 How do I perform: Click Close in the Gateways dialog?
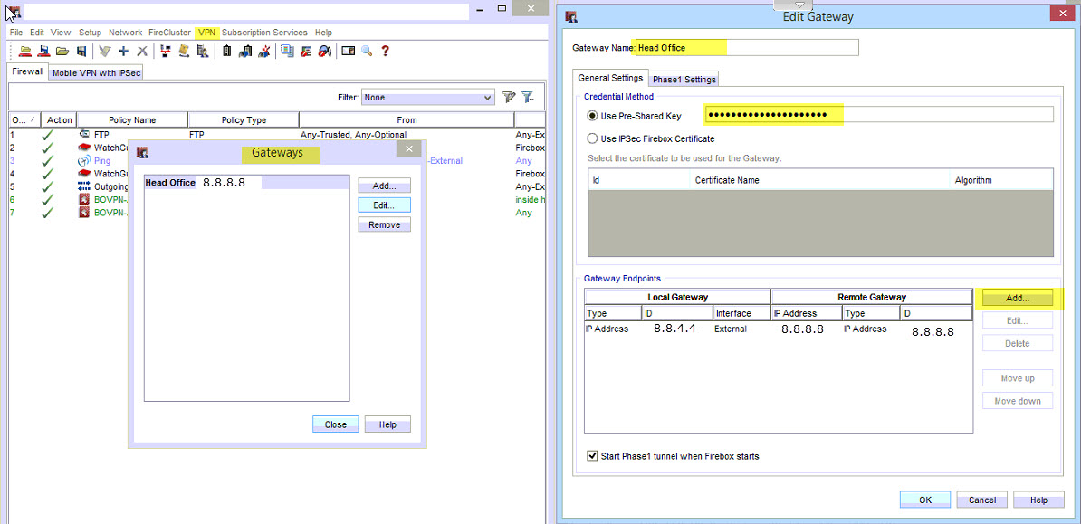coord(335,424)
